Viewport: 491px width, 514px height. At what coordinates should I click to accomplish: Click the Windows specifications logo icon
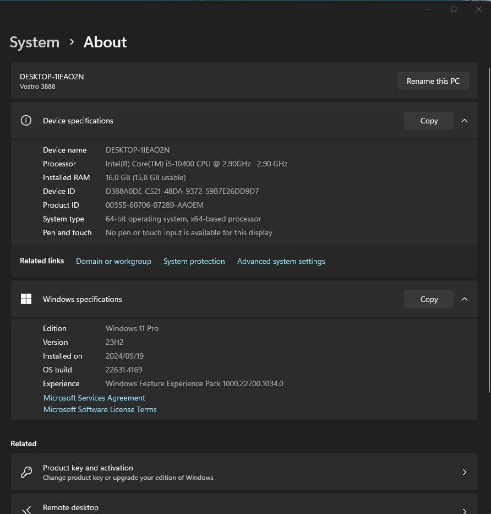[x=26, y=299]
